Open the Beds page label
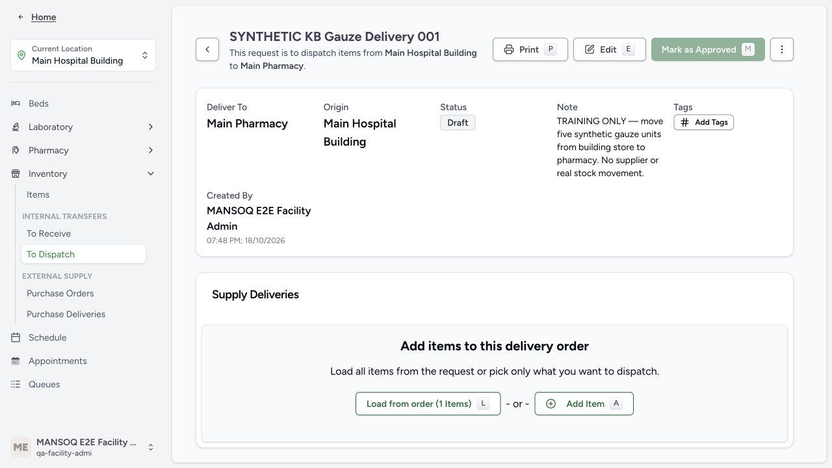Screen dimensions: 832x468 38,103
